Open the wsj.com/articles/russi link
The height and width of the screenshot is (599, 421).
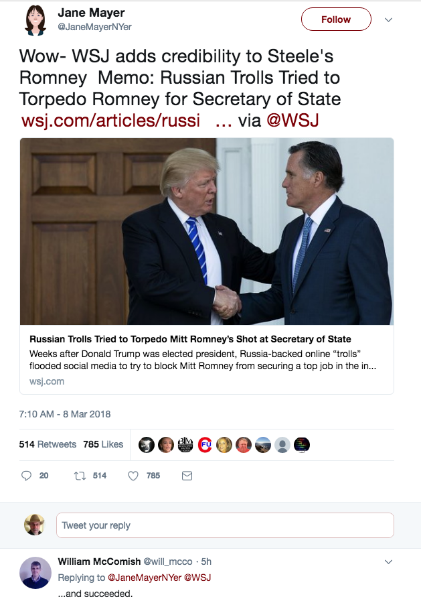[x=110, y=121]
